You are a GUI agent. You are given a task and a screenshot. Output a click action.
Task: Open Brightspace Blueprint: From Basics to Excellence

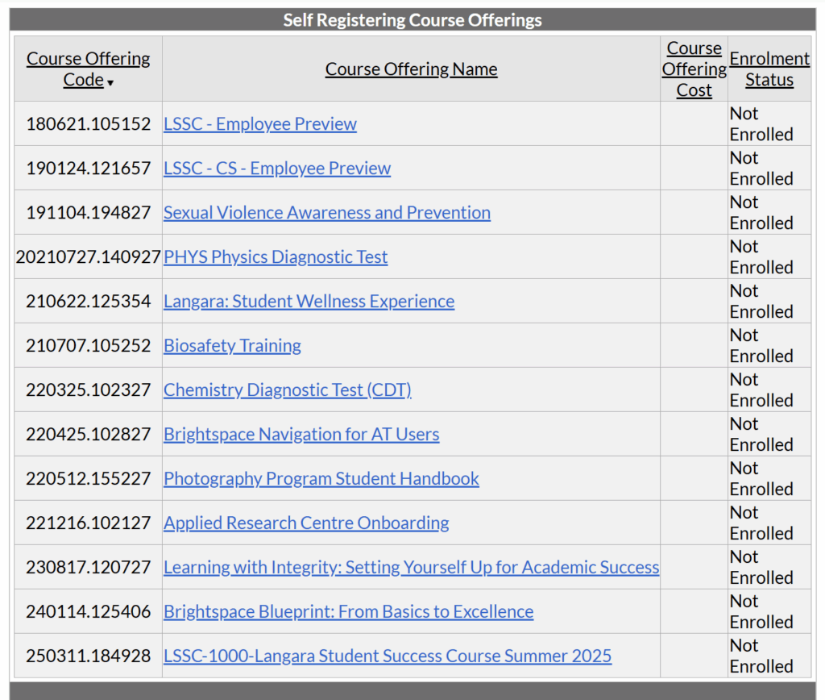coord(348,611)
